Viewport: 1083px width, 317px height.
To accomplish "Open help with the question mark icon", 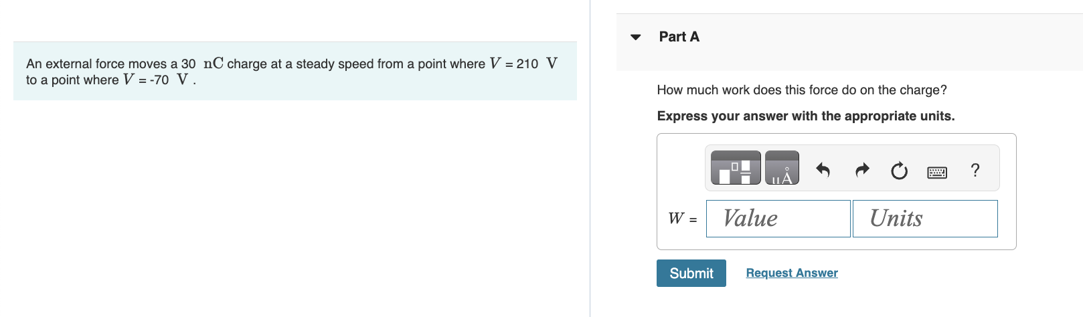I will coord(975,171).
